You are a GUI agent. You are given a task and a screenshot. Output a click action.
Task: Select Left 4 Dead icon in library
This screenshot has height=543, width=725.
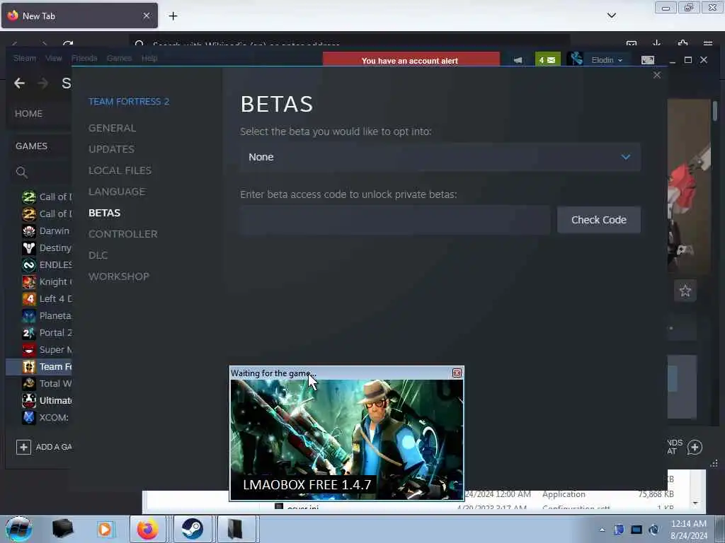(x=29, y=299)
